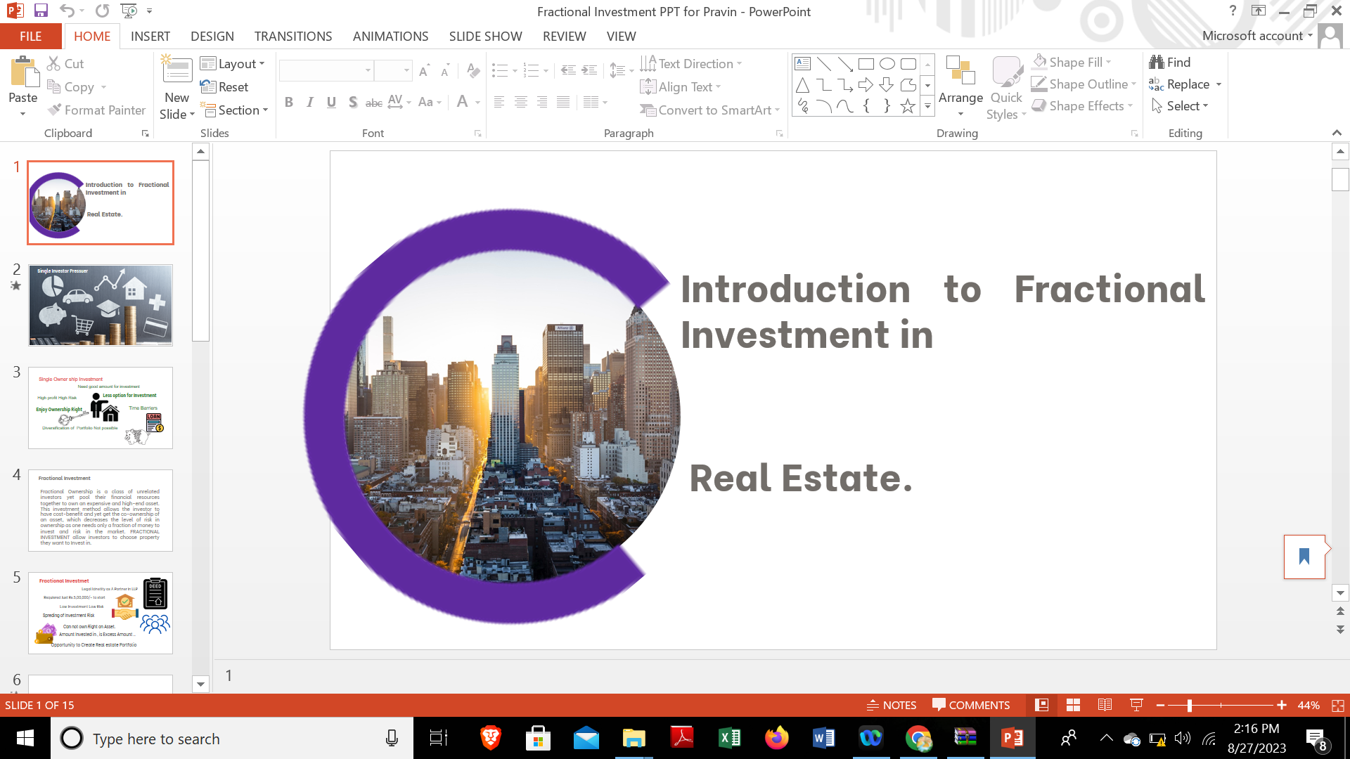
Task: Open the font name combo box
Action: [x=326, y=70]
